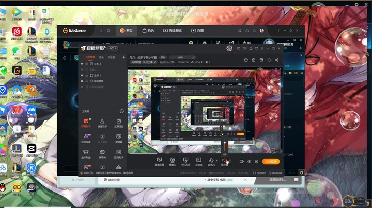Open WeGame 商店 store tab

pyautogui.click(x=148, y=31)
